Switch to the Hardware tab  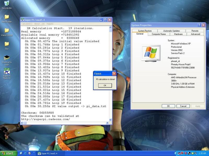pos(178,34)
